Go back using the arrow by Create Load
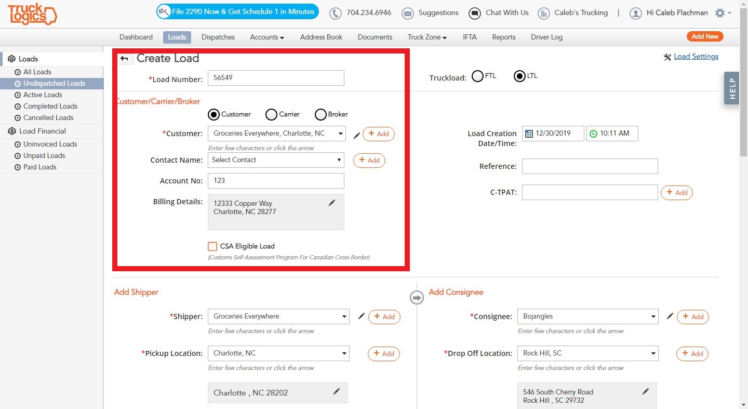The height and width of the screenshot is (409, 748). pyautogui.click(x=124, y=59)
